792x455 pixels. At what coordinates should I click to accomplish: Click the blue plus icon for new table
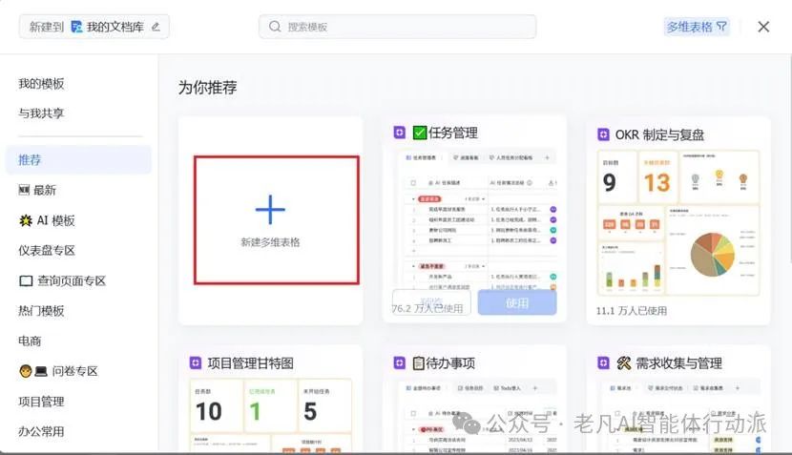(270, 209)
